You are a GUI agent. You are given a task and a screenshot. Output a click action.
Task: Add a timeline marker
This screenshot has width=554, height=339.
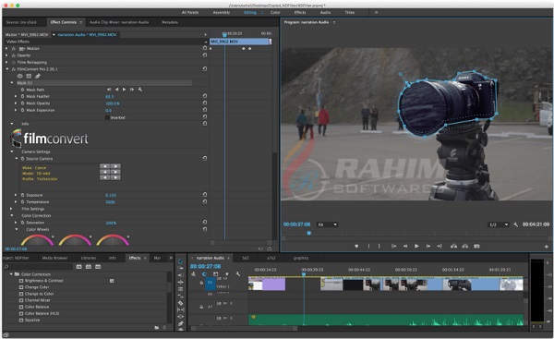tap(227, 274)
